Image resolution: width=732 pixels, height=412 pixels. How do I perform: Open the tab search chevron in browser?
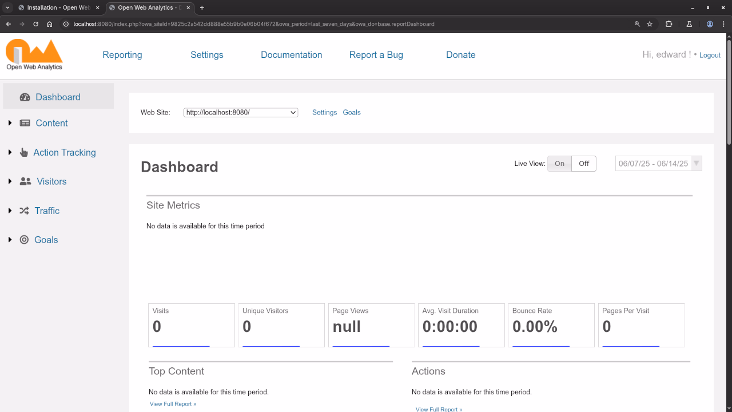tap(7, 7)
